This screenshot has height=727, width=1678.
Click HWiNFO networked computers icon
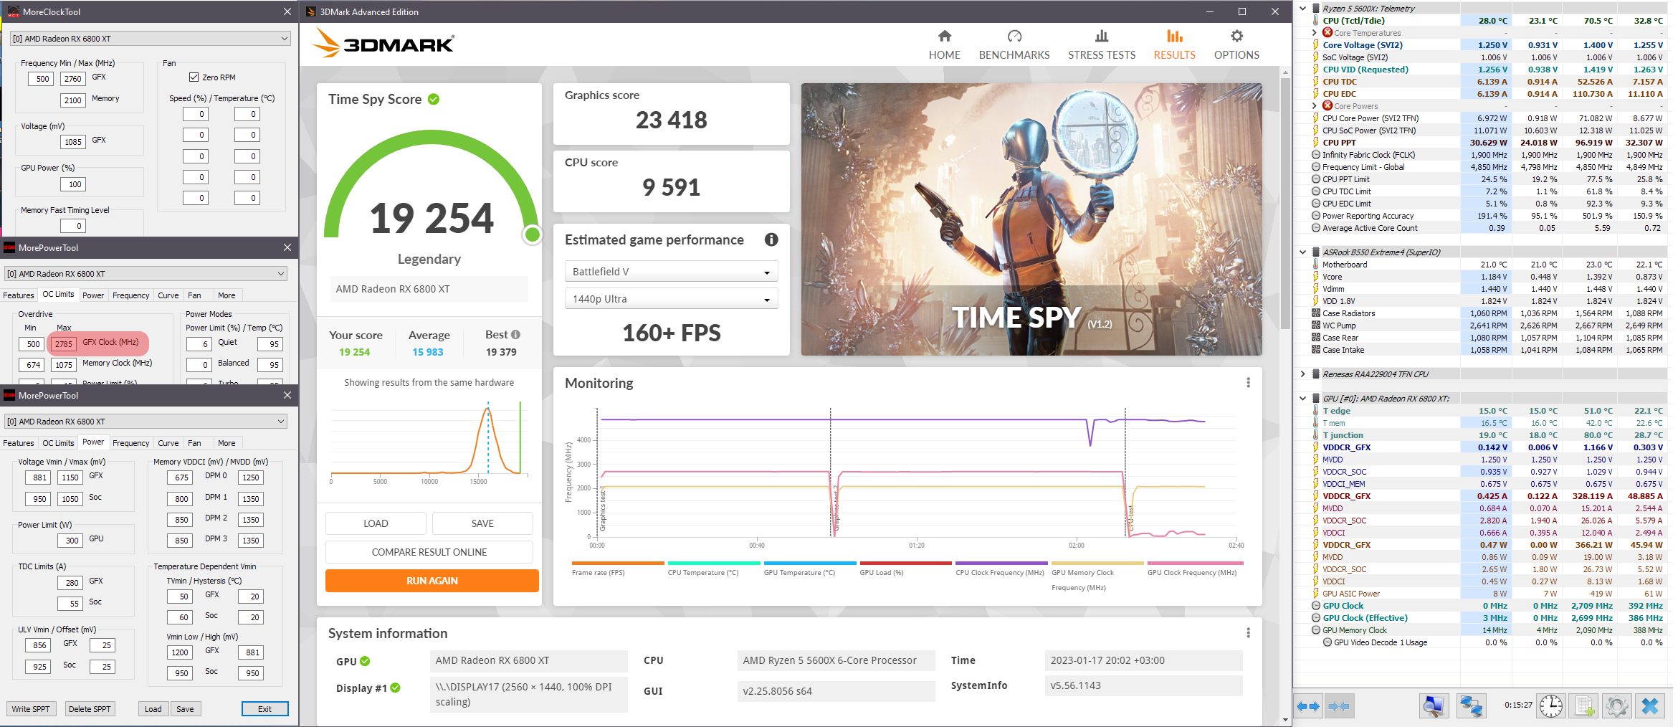pos(1472,706)
